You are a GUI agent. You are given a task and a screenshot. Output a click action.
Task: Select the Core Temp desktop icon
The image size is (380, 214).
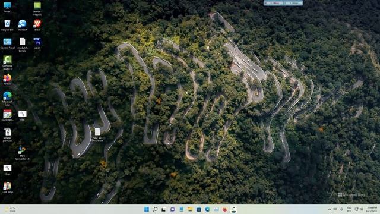(x=7, y=188)
